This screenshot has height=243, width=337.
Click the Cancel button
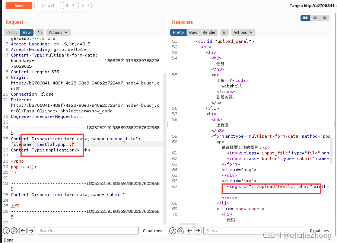tap(48, 6)
